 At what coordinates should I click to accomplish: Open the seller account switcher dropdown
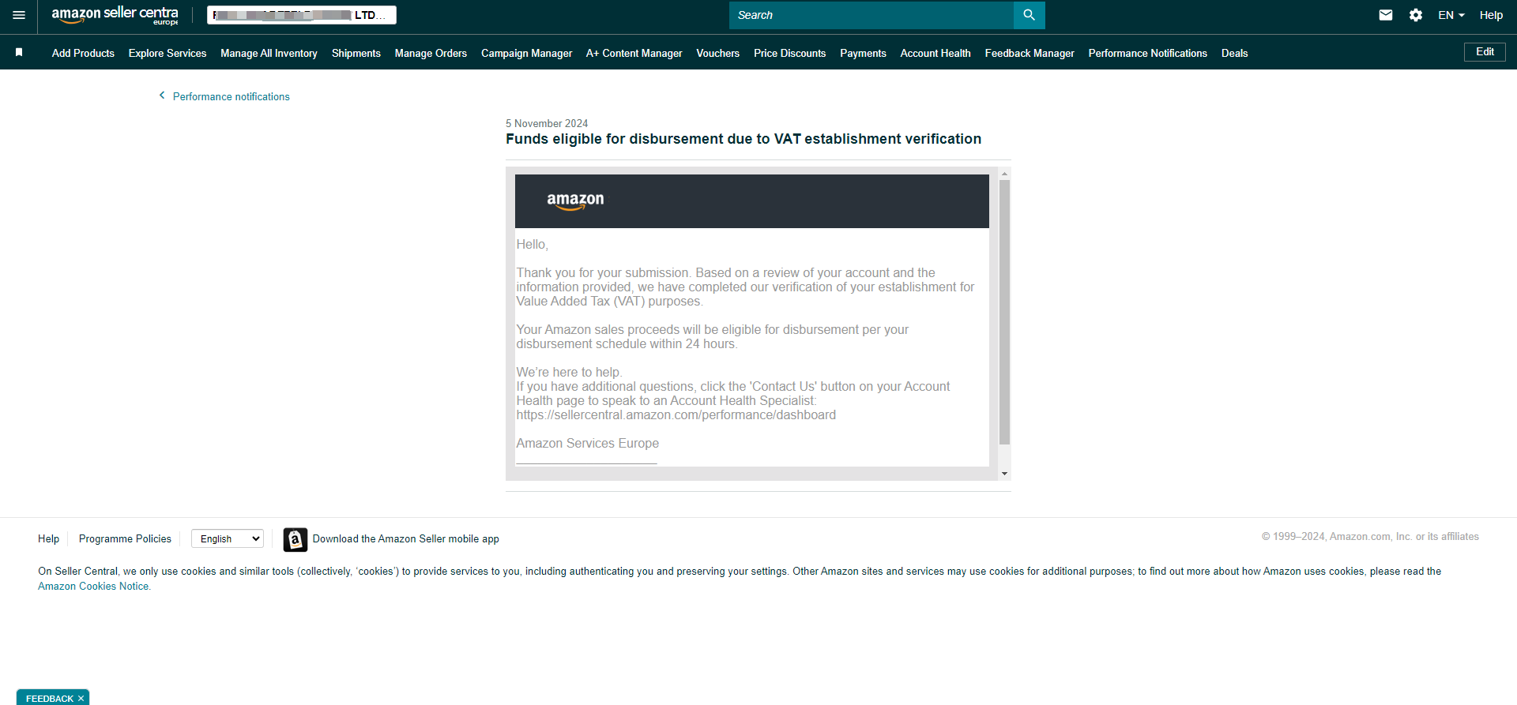pyautogui.click(x=301, y=15)
